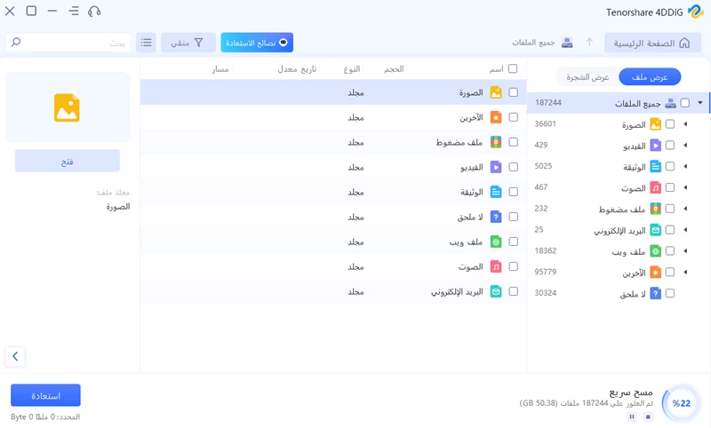Tick the select-all اسم header checkbox

point(513,68)
